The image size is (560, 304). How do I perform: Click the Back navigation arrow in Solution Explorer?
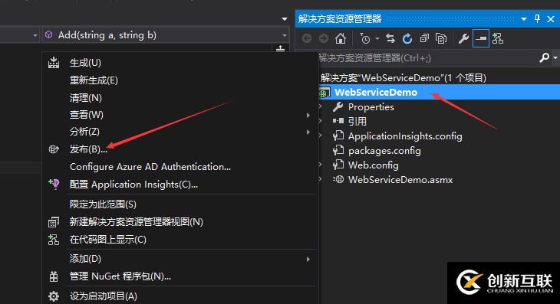[306, 38]
